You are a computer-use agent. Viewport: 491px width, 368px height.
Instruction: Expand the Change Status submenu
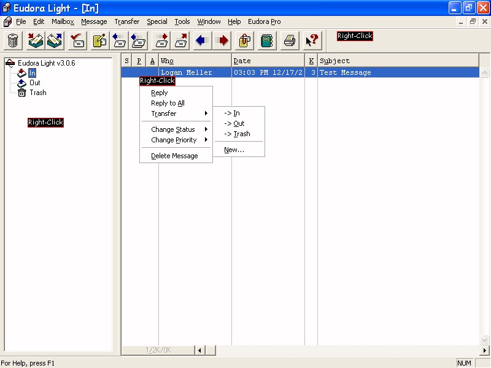click(x=176, y=129)
